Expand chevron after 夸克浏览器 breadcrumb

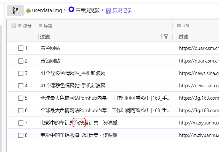click(x=102, y=10)
